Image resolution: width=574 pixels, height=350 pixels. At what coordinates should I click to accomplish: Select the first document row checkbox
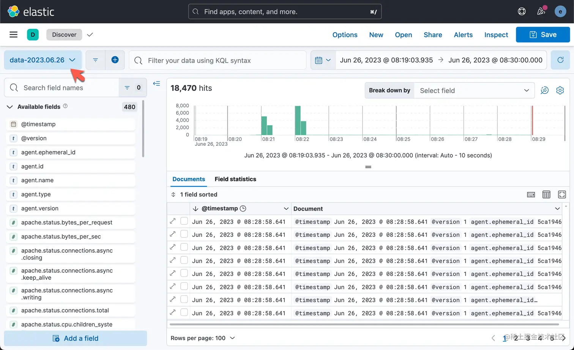(x=184, y=221)
